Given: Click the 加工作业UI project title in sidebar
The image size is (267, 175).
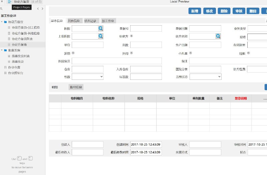Looking at the screenshot, I should point(9,16).
